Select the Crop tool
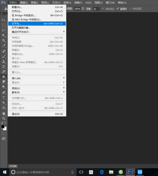Screen dimensions: 158x176 (4, 41)
